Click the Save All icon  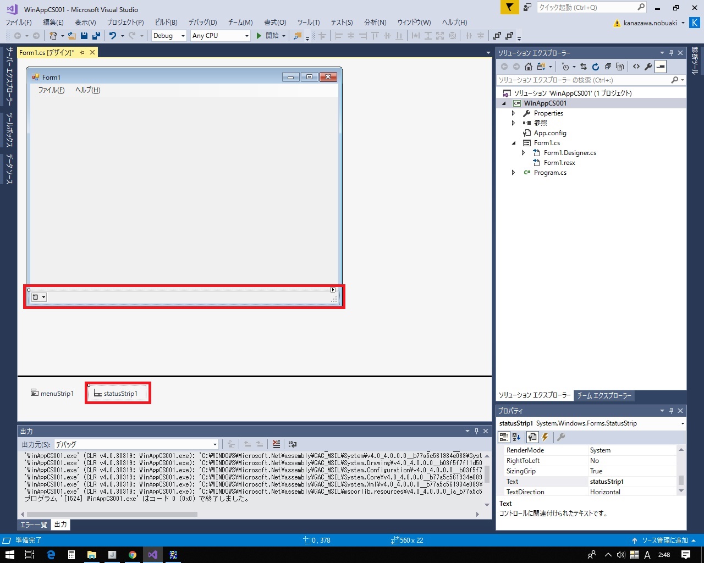click(x=96, y=36)
